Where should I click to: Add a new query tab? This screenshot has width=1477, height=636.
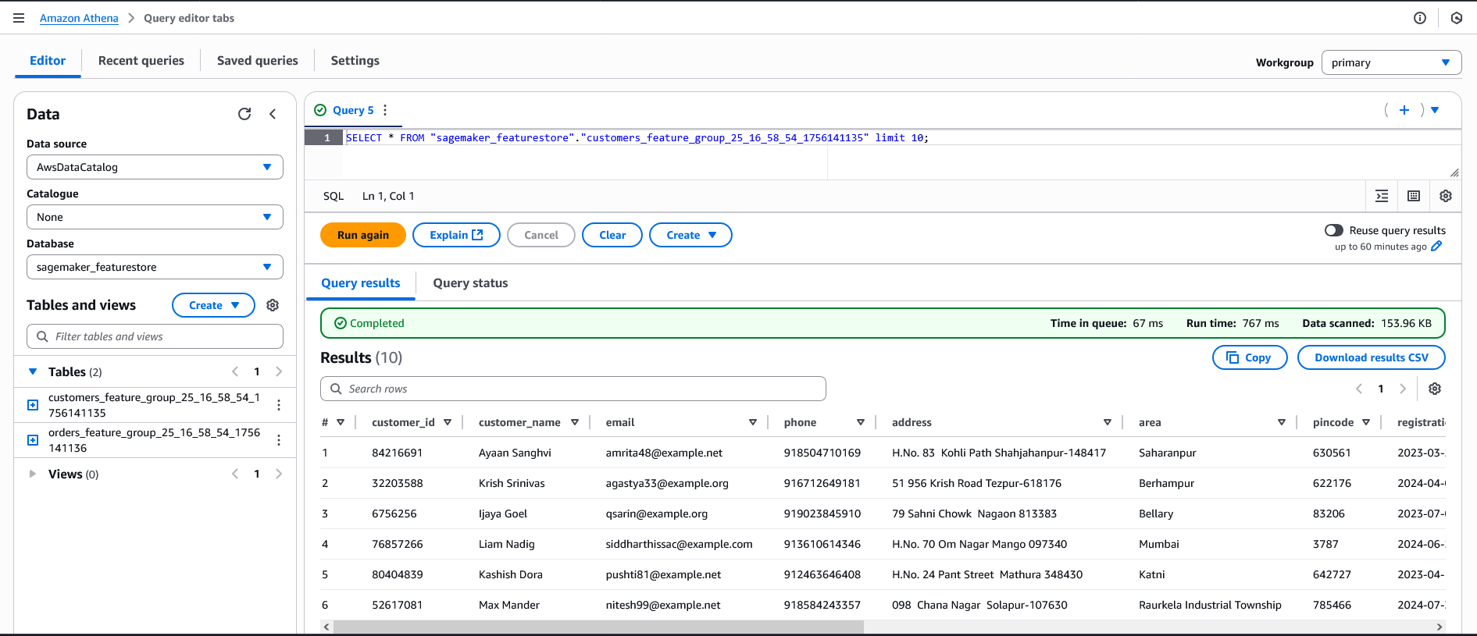pos(1404,110)
